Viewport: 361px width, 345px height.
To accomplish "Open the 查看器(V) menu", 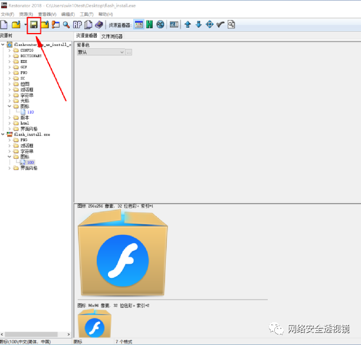I will pos(47,15).
